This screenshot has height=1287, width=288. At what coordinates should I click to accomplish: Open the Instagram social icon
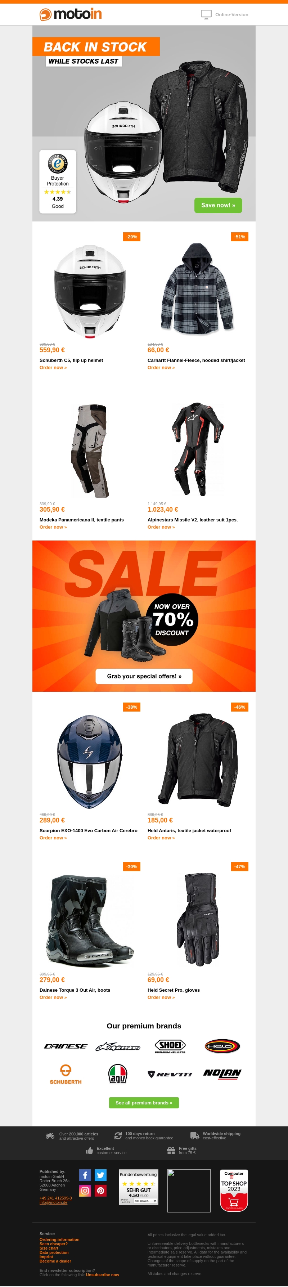click(x=85, y=1190)
